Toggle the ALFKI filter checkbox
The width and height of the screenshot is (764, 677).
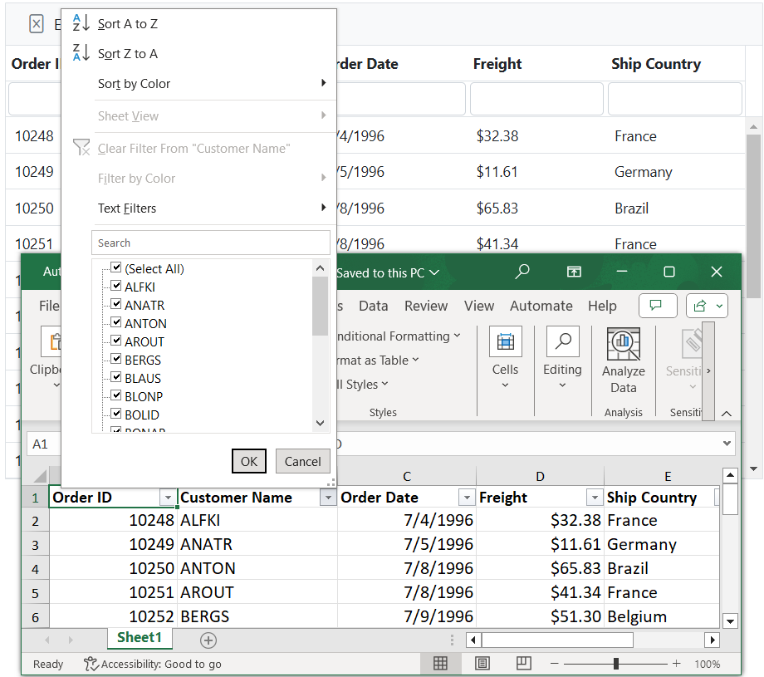(x=116, y=287)
